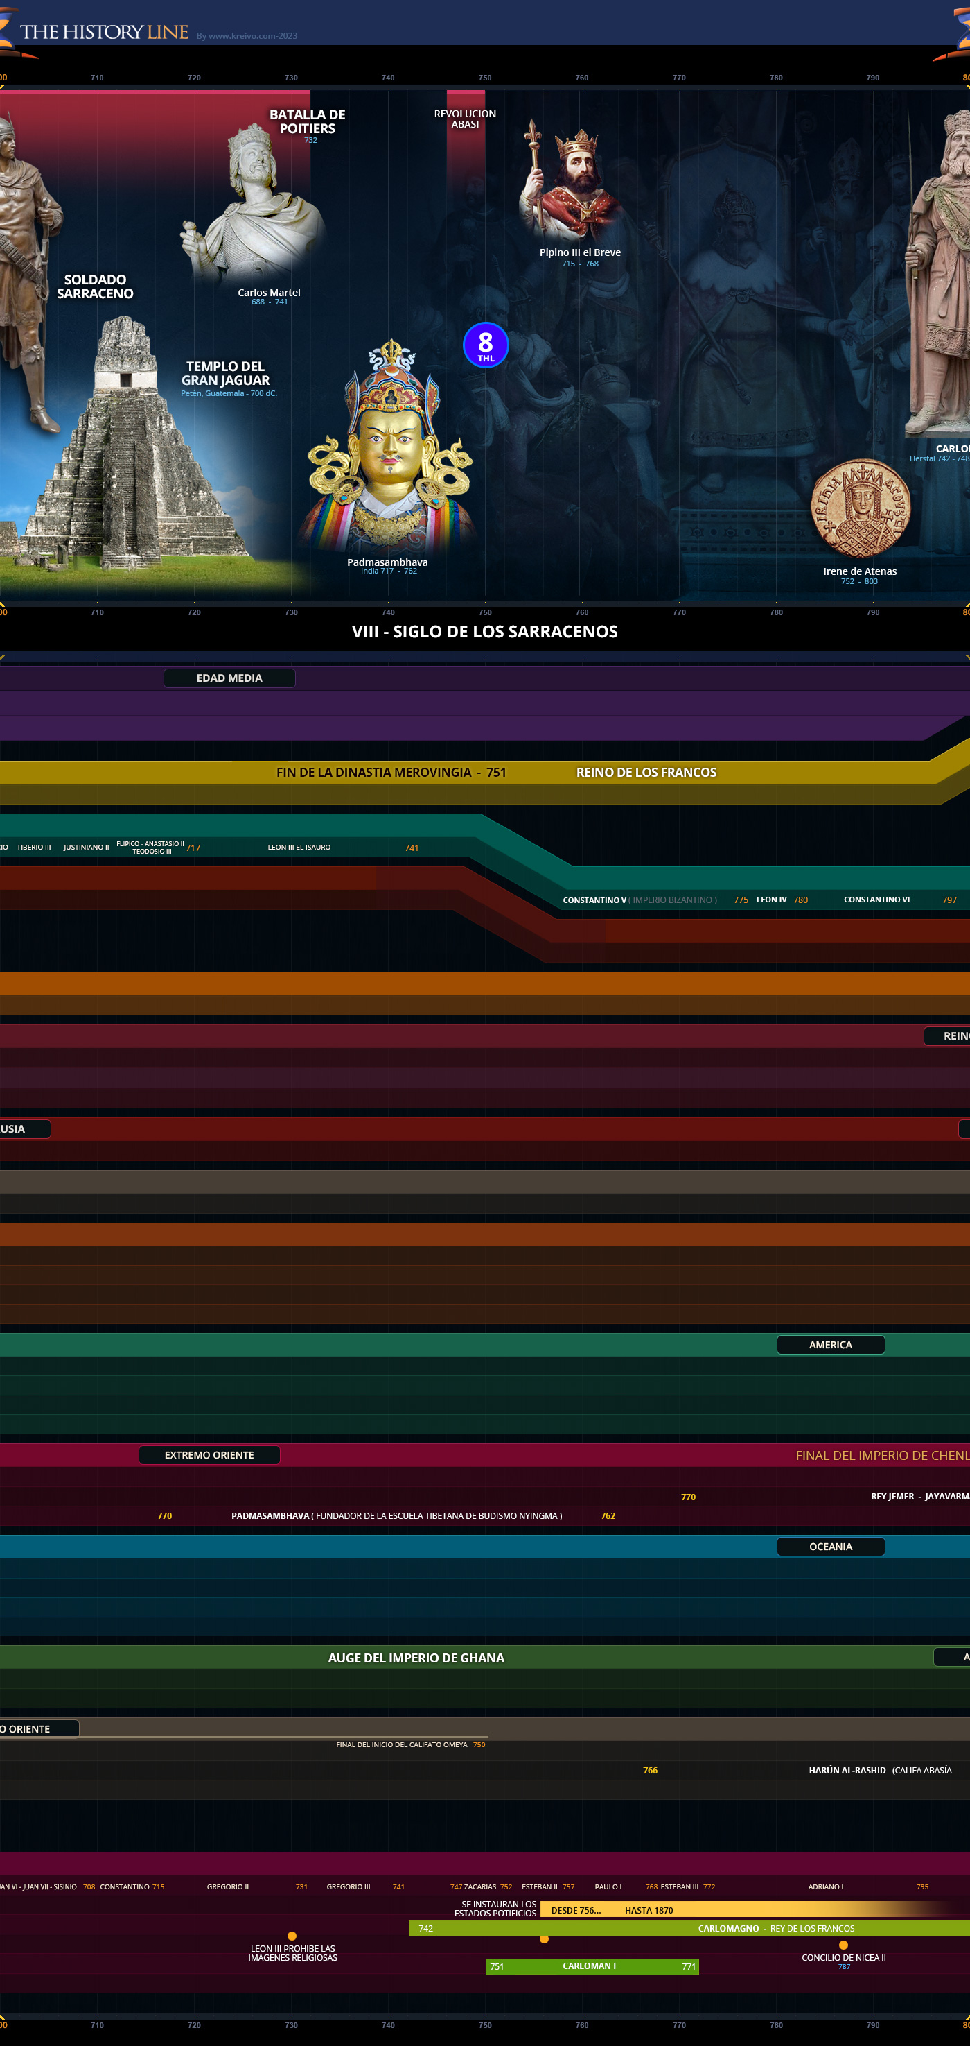The image size is (970, 2046).
Task: Click the Constantino VI emperor entry
Action: click(x=876, y=900)
